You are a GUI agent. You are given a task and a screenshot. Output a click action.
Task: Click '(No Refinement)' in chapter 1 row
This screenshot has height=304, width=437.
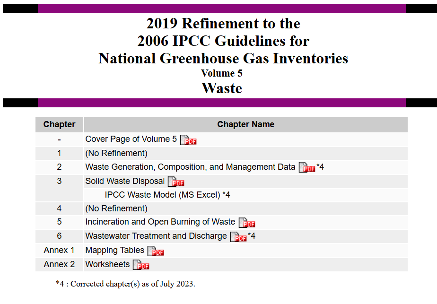point(116,153)
